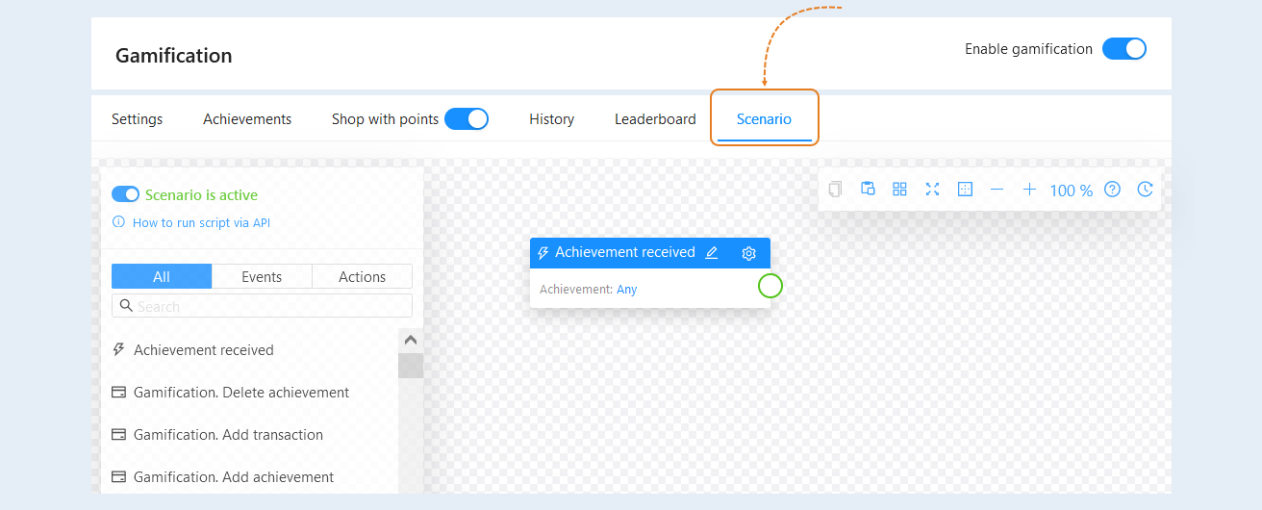Turn off the Scenario is active switch

click(126, 194)
